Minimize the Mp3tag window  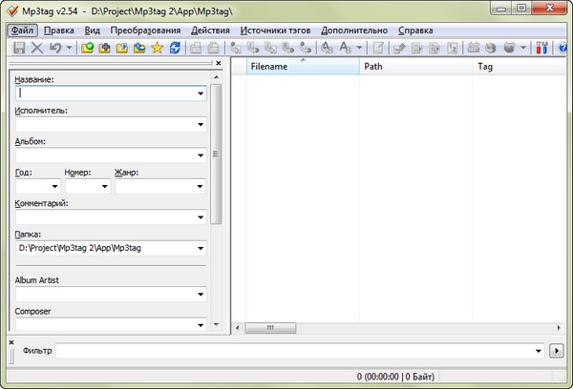point(501,8)
